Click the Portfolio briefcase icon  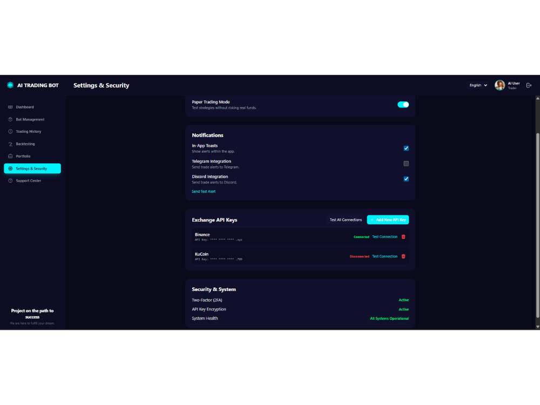pos(10,156)
